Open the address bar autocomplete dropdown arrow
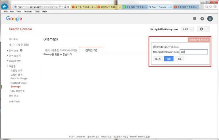219x140 pixels. [62, 7]
